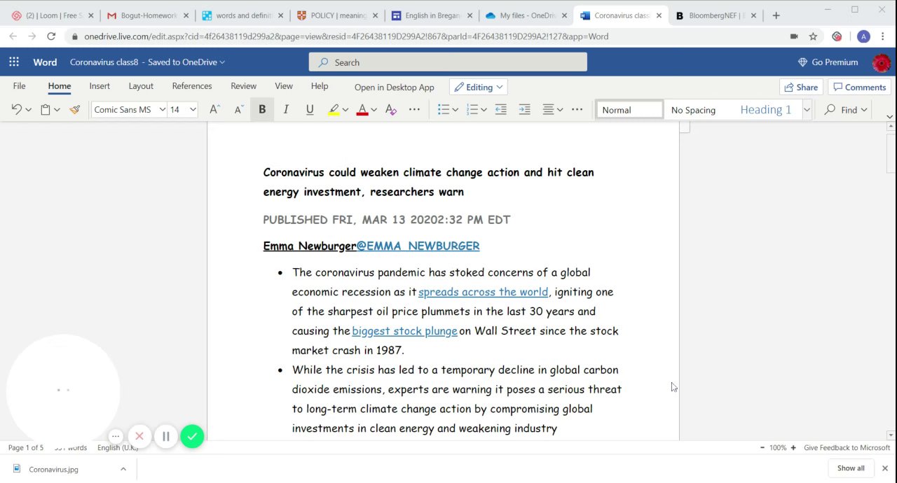Image resolution: width=897 pixels, height=483 pixels.
Task: Apply yellow text highlight color
Action: point(334,109)
